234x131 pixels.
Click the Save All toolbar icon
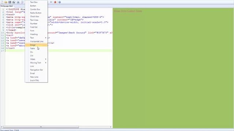point(14,2)
